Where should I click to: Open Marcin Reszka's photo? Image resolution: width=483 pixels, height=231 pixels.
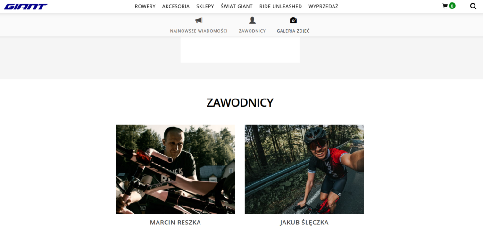[175, 169]
